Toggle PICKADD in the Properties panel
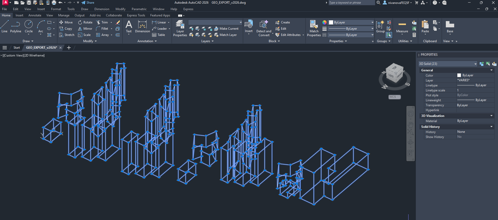The image size is (498, 220). pos(482,64)
